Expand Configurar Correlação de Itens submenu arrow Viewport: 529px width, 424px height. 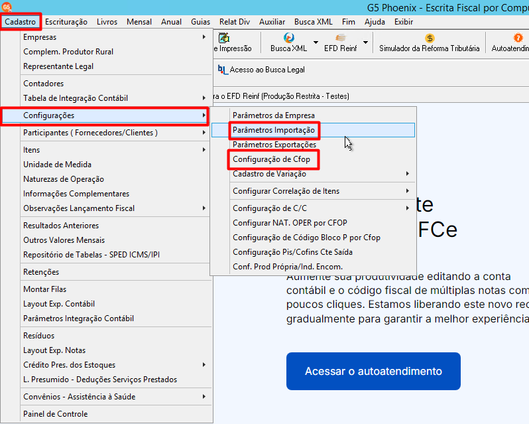(408, 190)
